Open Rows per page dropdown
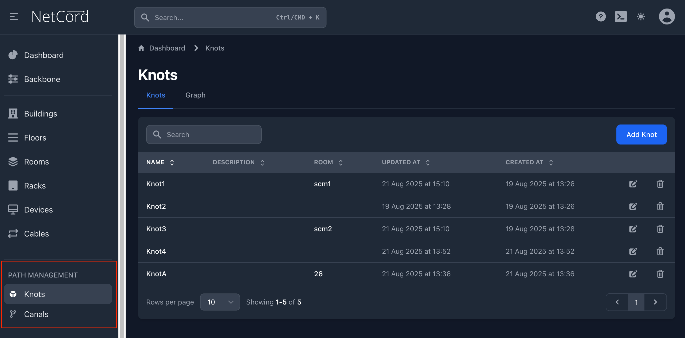 click(x=220, y=302)
